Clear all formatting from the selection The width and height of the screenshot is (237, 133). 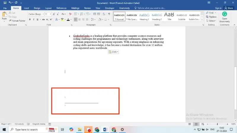tap(70, 14)
